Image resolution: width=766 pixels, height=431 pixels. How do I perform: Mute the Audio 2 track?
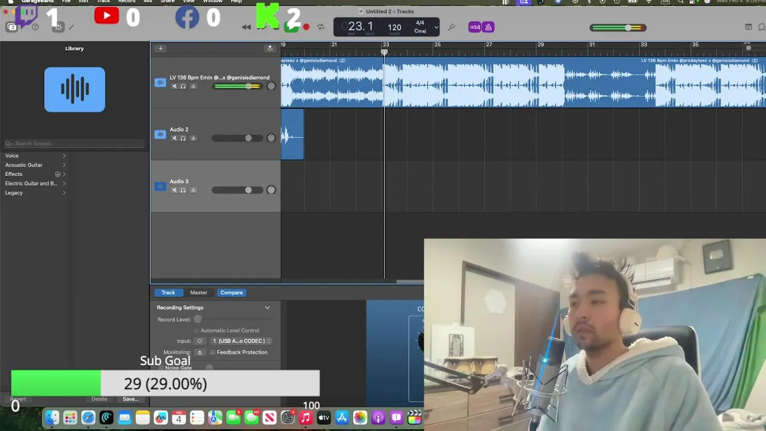pos(174,138)
